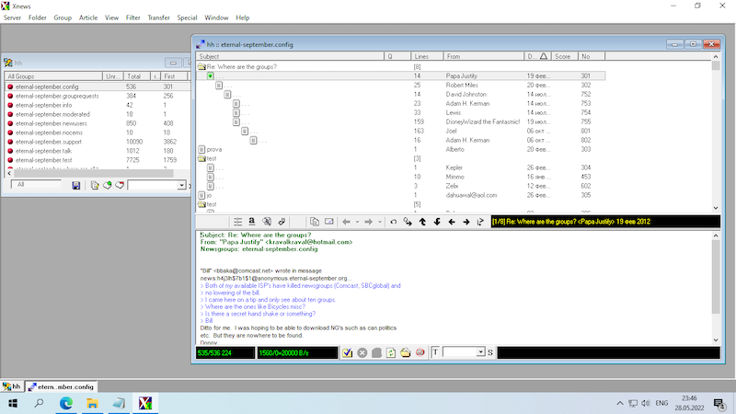Image resolution: width=736 pixels, height=414 pixels.
Task: Open the Filter menu
Action: pos(133,17)
